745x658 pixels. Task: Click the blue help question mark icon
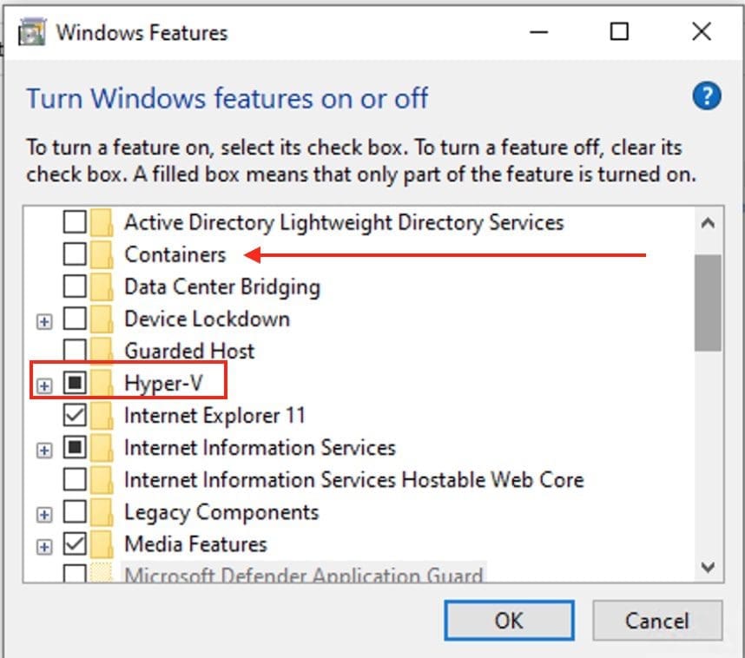coord(707,95)
